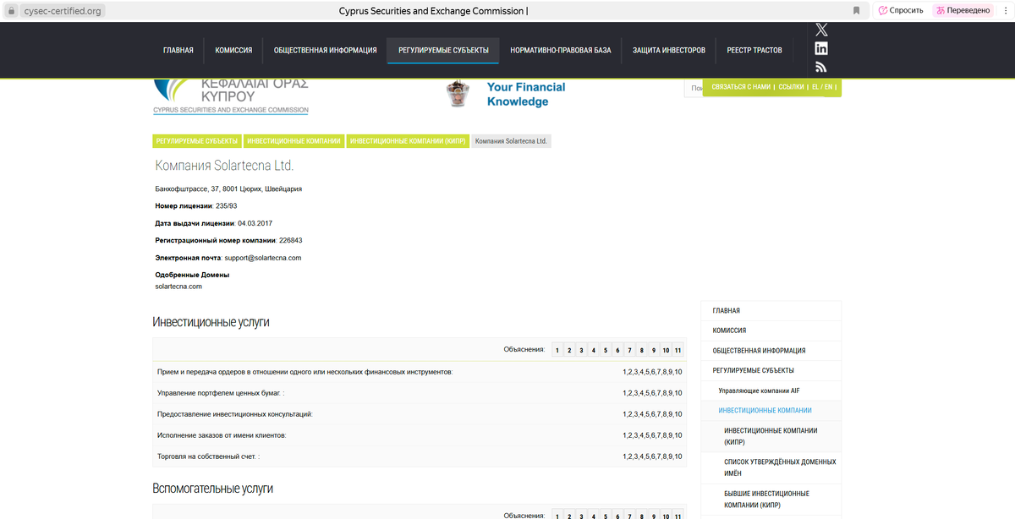
Task: Open РЕЕСТР ТРАСТОВ top menu
Action: 754,51
